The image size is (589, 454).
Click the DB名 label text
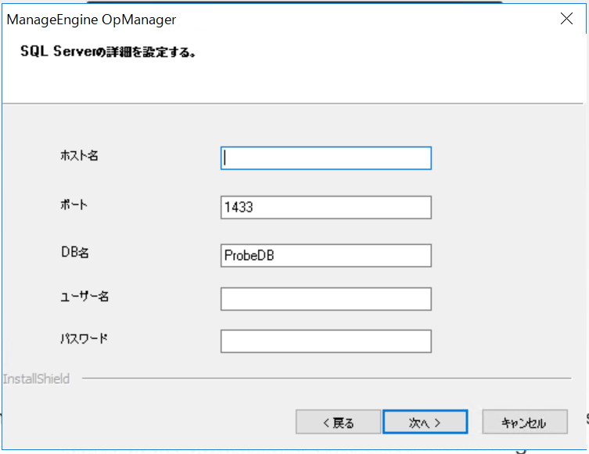click(75, 252)
